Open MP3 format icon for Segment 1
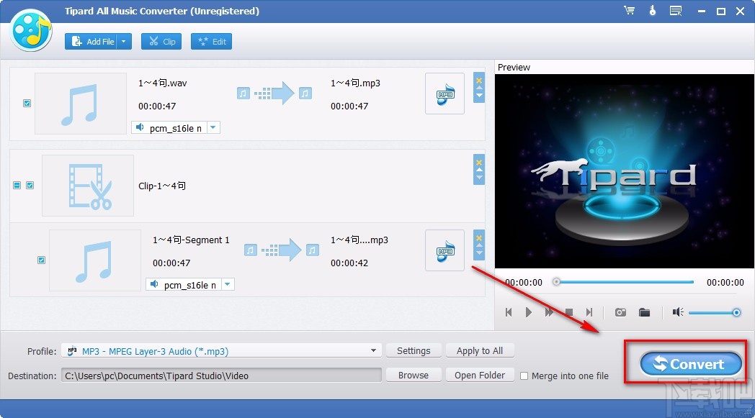Viewport: 755px width, 418px height. coord(444,250)
